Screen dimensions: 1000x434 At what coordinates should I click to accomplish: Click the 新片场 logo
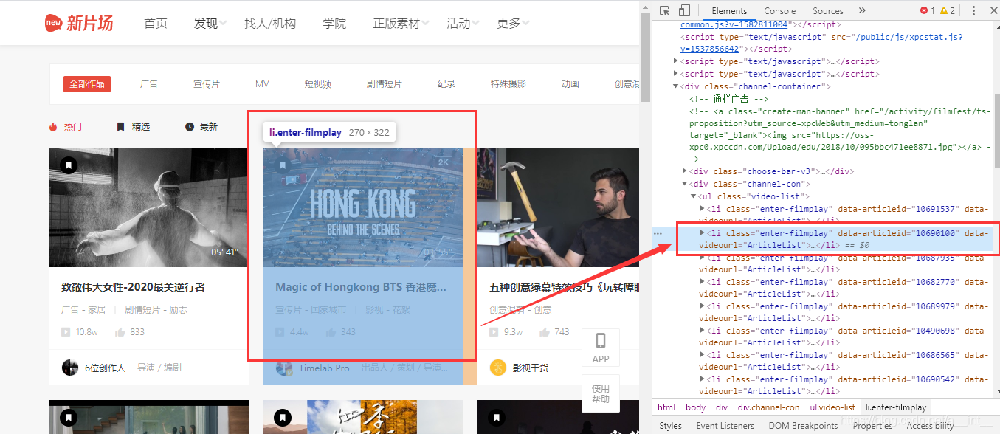pos(79,23)
